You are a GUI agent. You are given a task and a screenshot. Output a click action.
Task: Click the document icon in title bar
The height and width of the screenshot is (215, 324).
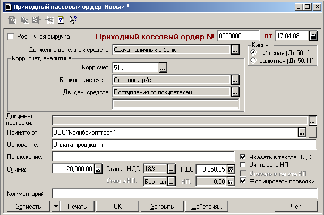point(8,7)
